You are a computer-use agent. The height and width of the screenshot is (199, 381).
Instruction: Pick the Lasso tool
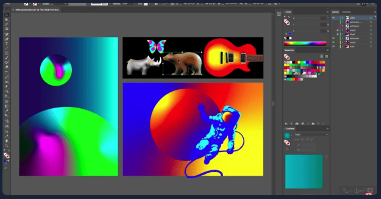pyautogui.click(x=6, y=29)
